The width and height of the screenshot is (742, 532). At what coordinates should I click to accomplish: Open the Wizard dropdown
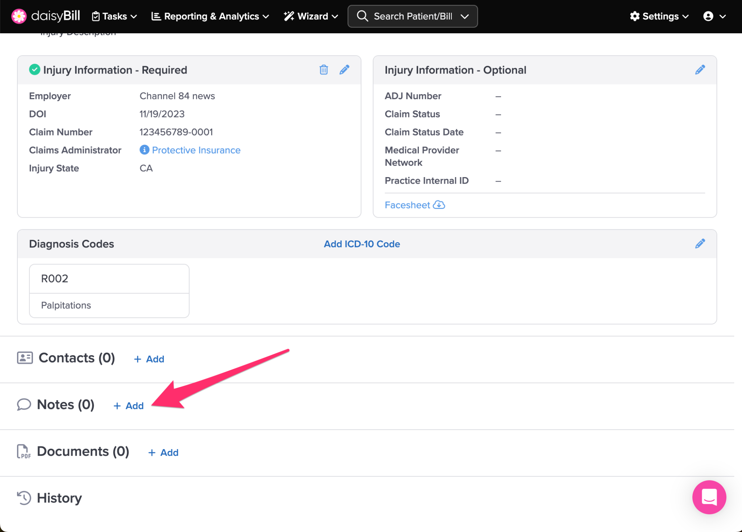click(311, 16)
